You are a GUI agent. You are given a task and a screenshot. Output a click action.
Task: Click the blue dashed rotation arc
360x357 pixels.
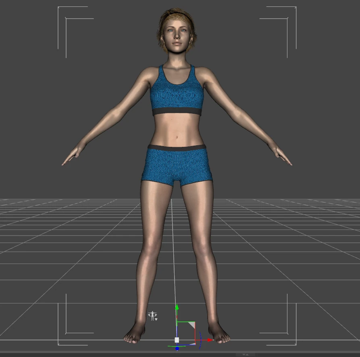click(x=200, y=341)
